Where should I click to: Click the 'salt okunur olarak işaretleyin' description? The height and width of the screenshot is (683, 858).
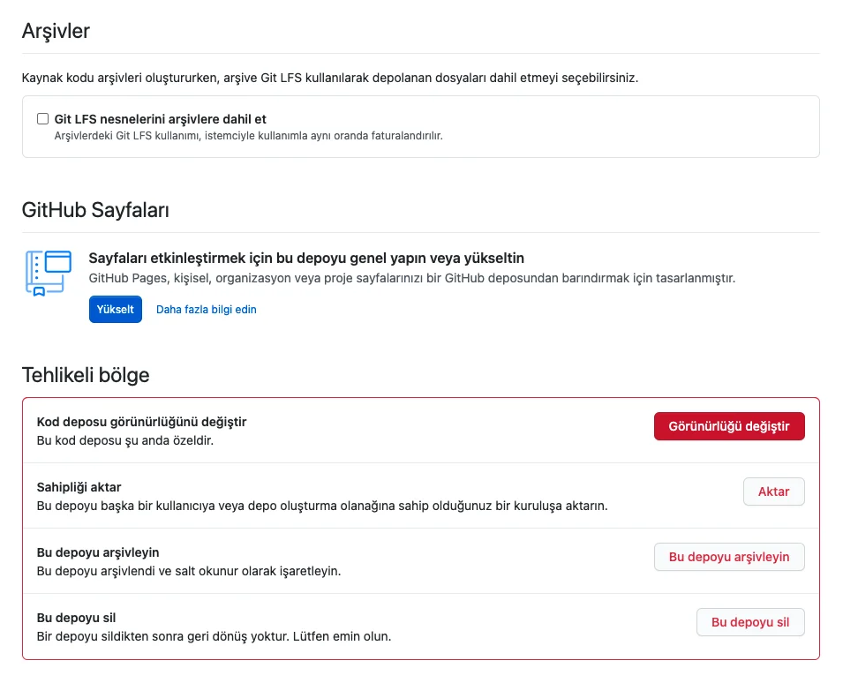(x=188, y=570)
